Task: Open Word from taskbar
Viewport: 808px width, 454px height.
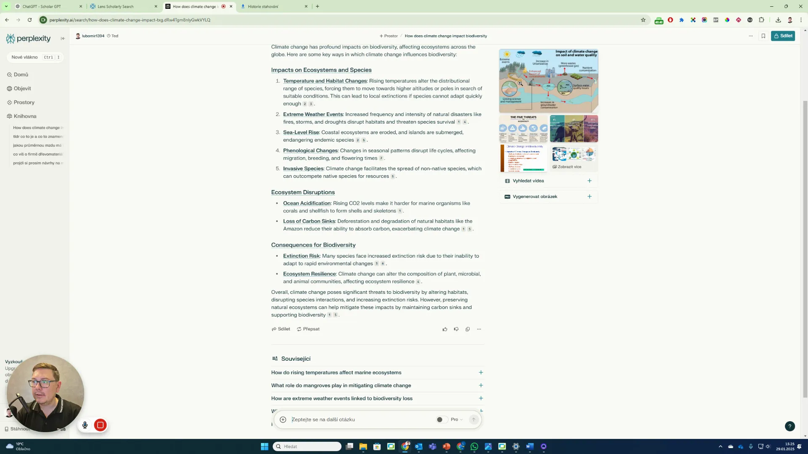Action: (x=530, y=446)
